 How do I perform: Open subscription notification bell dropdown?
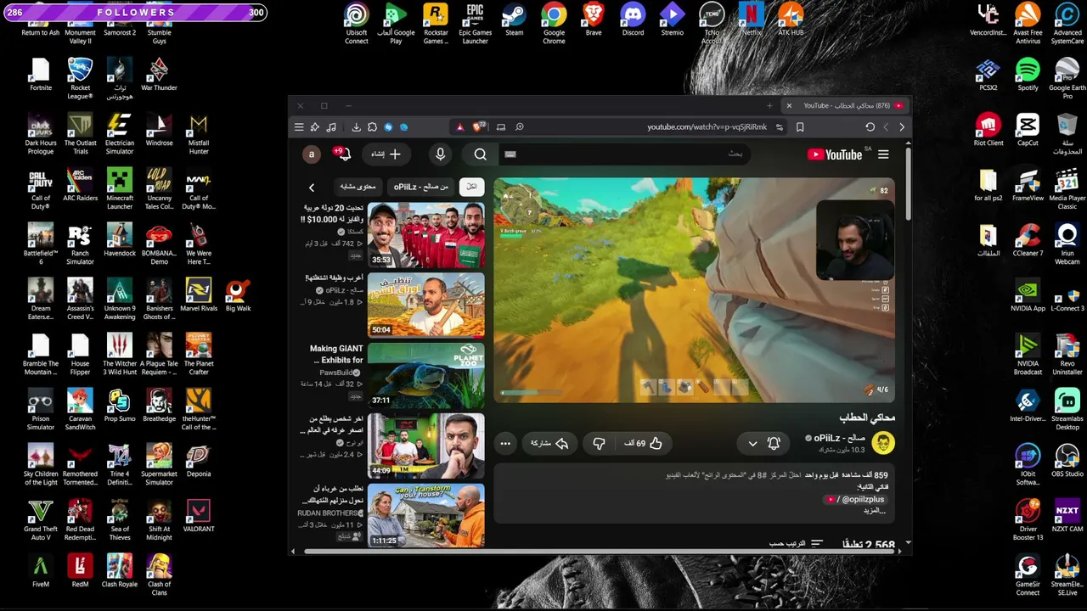click(x=763, y=443)
